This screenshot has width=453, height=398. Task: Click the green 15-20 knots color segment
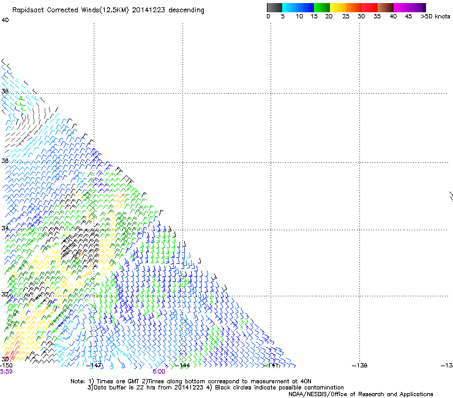pyautogui.click(x=321, y=7)
